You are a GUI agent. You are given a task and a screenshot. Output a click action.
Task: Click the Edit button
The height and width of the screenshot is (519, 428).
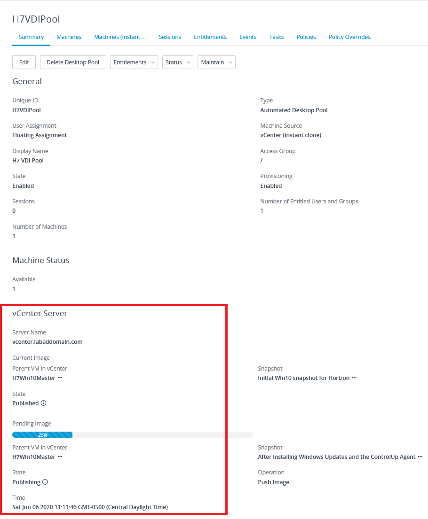point(24,62)
